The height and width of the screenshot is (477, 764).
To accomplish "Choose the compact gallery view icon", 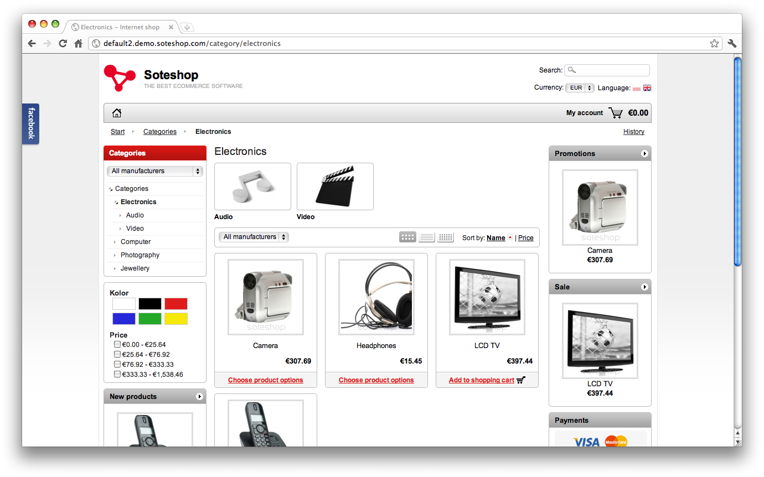I will coord(445,237).
